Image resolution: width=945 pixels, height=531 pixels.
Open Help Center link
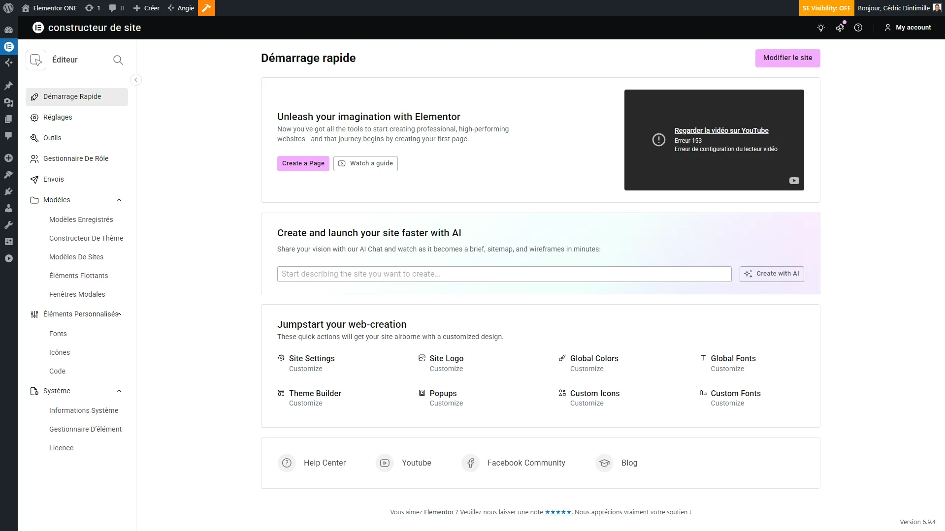tap(312, 463)
